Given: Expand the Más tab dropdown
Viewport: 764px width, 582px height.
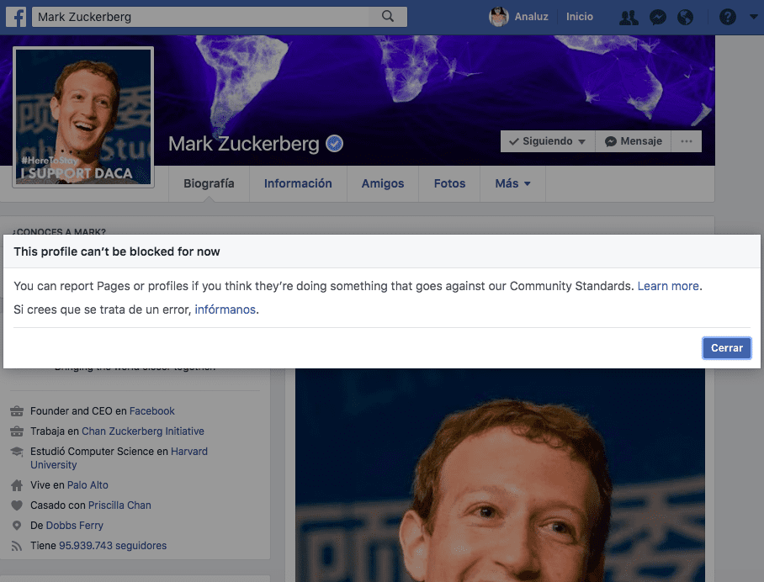Looking at the screenshot, I should [x=512, y=183].
